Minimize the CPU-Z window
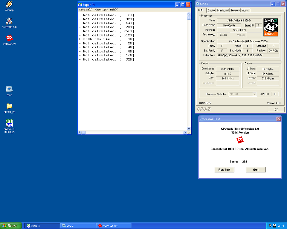Screen dimensions: 287x229 [273, 4]
